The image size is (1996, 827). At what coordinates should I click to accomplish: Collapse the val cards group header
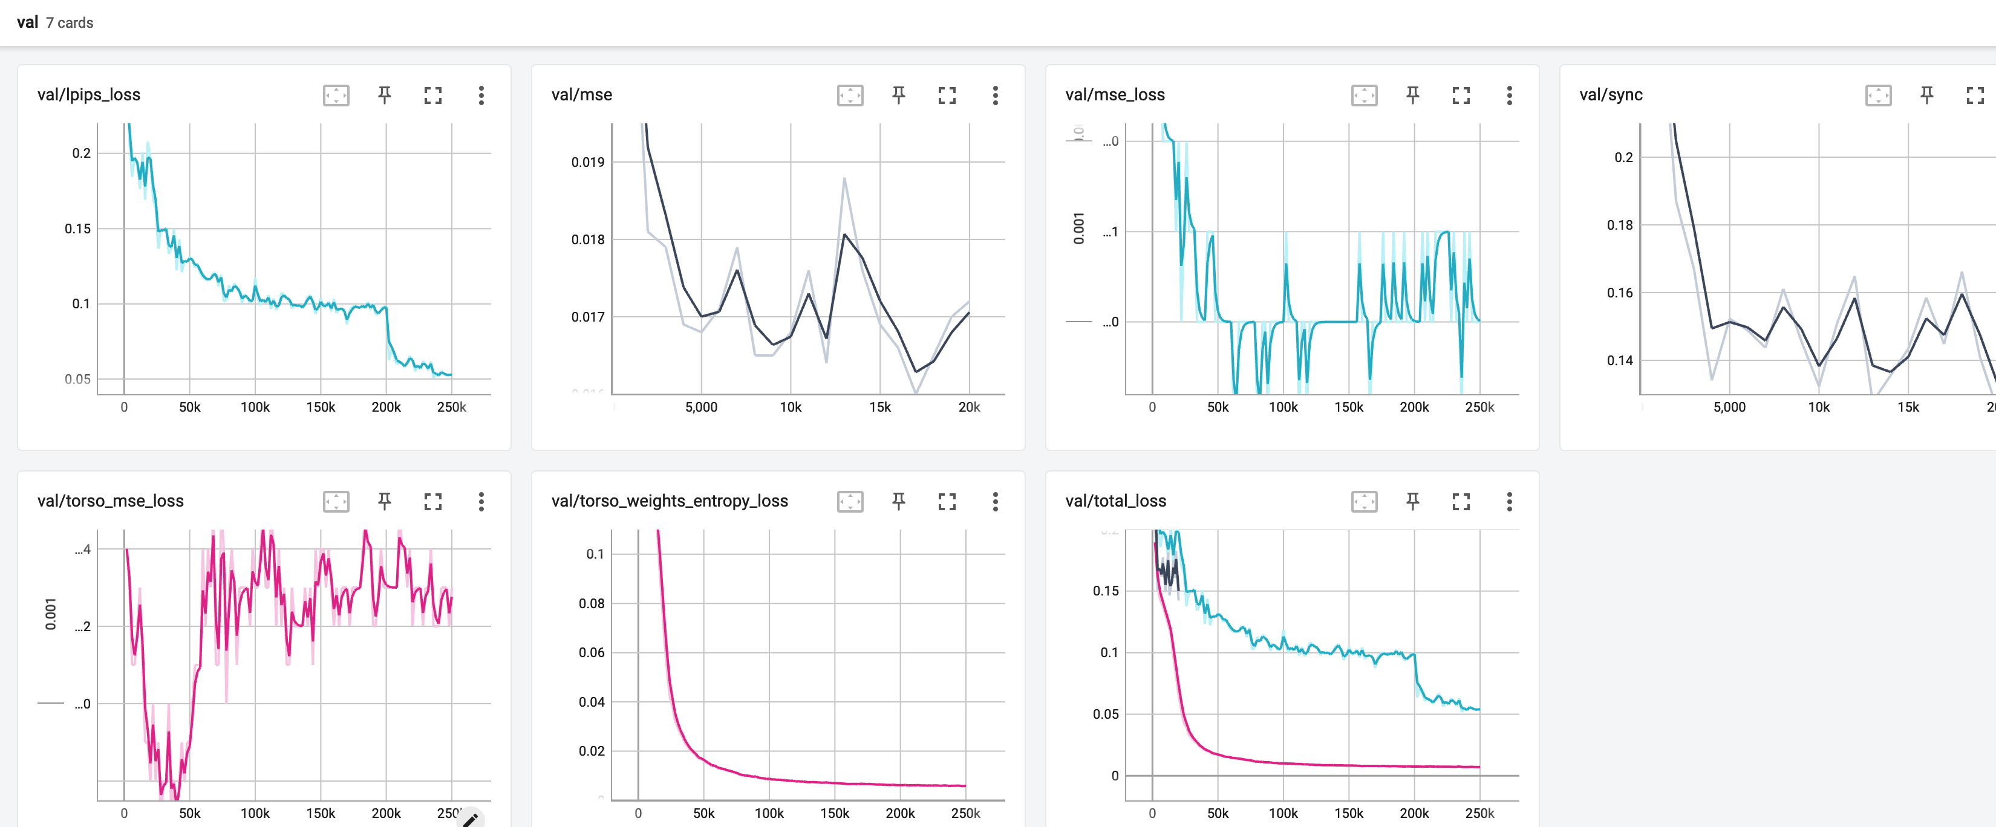[x=28, y=22]
